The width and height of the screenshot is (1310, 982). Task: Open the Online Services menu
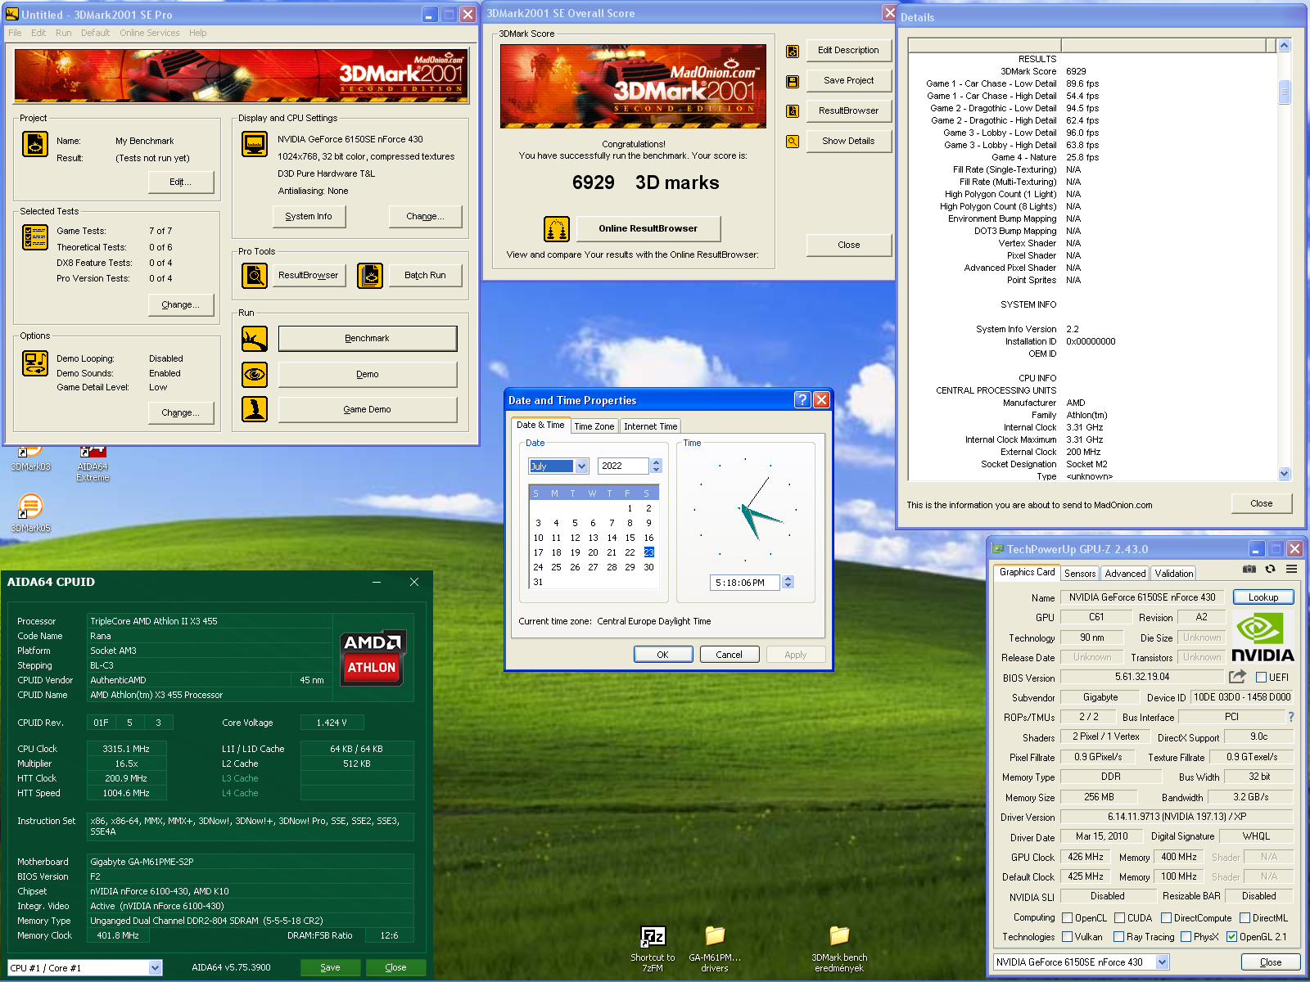tap(149, 33)
